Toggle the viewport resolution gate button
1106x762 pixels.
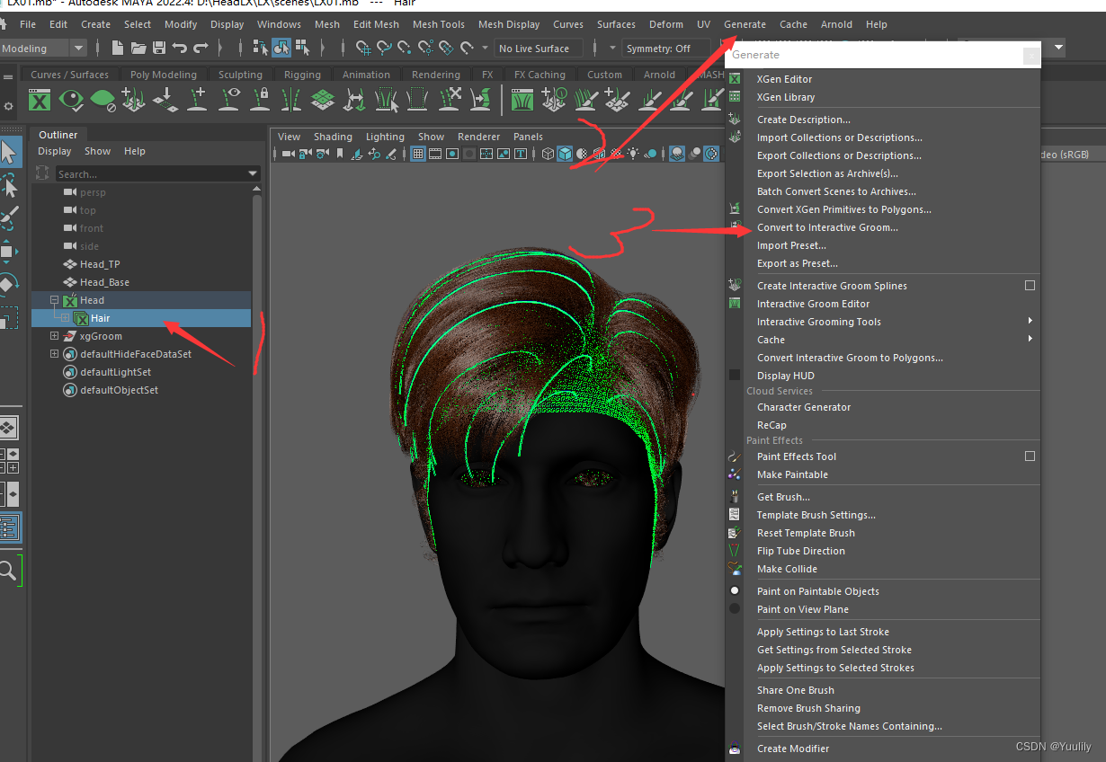[x=452, y=154]
